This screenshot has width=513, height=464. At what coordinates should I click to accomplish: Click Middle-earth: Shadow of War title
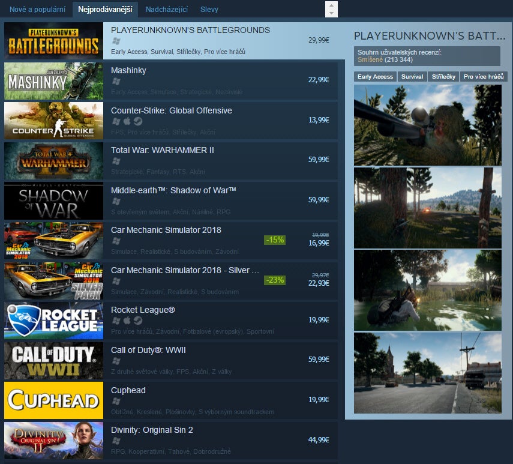[x=173, y=190]
